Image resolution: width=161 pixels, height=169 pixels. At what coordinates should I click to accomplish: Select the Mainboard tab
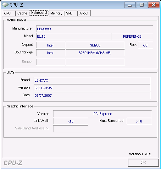point(39,13)
